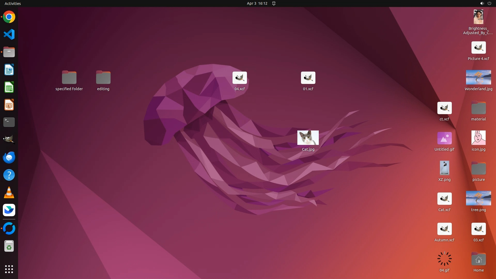Click the Home folder on desktop
The width and height of the screenshot is (496, 279).
coord(478,259)
